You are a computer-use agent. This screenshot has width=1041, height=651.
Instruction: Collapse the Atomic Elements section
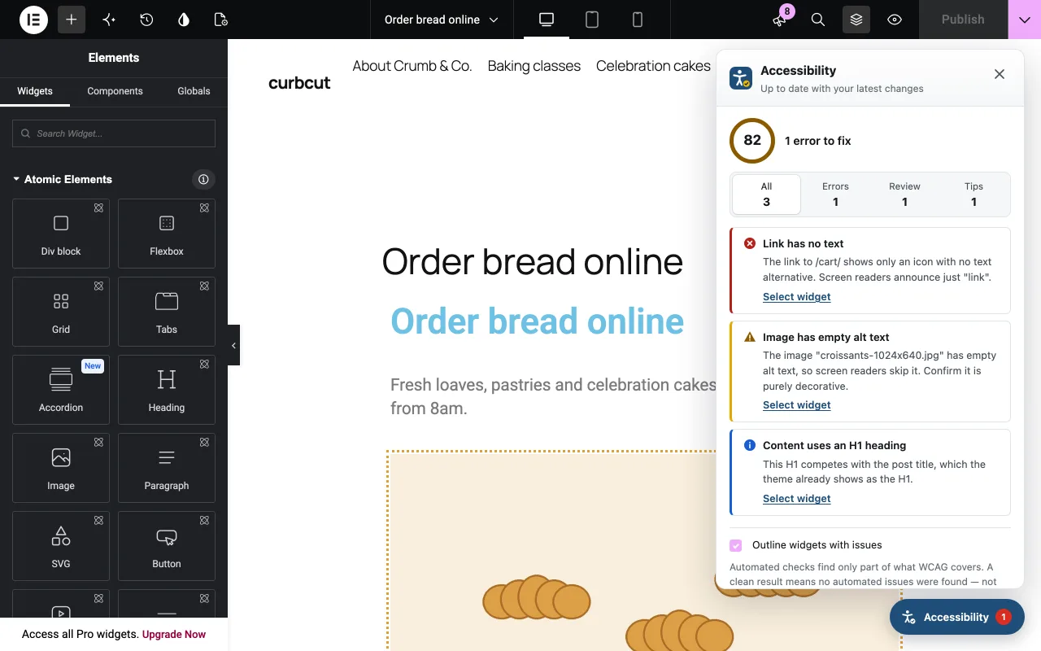pos(63,179)
